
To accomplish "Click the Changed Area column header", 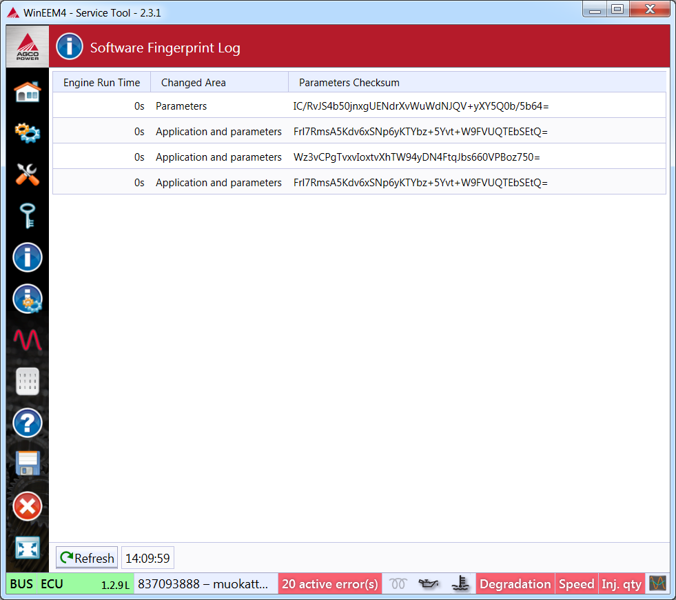I will [x=193, y=83].
